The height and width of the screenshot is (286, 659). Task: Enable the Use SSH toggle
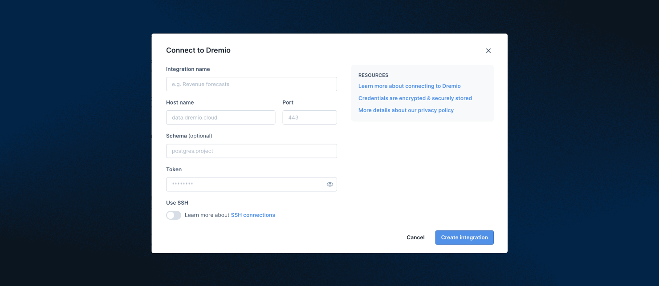[x=174, y=215]
